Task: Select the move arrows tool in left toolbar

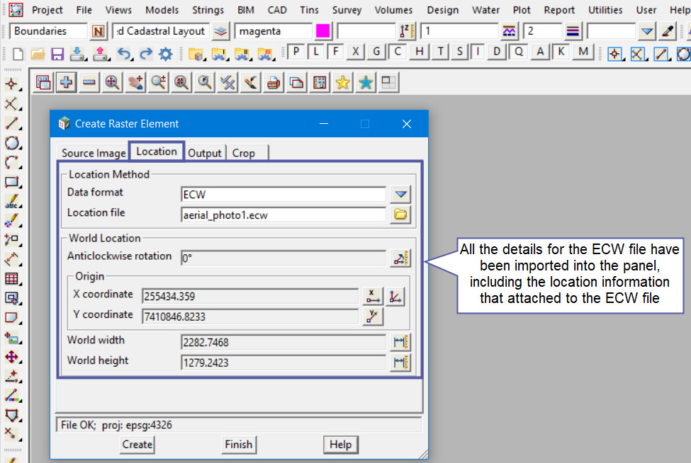Action: pos(11,357)
